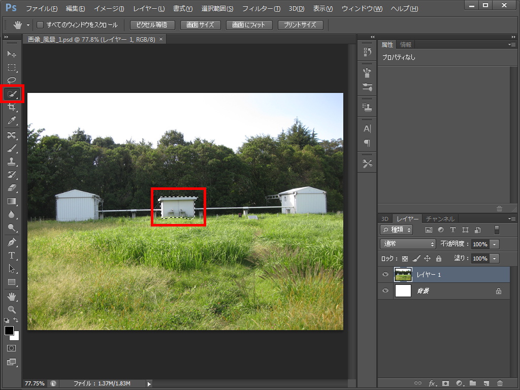Swap foreground and background colors

(16, 320)
